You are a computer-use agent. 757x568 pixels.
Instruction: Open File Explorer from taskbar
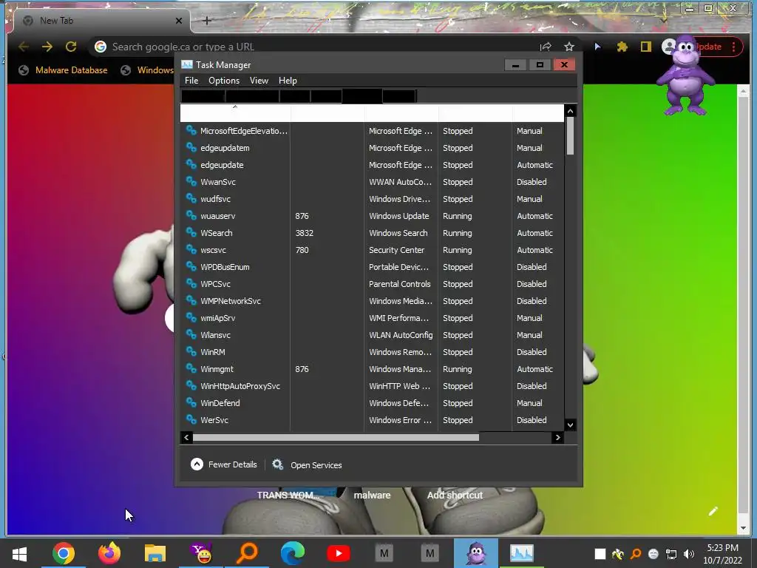155,553
